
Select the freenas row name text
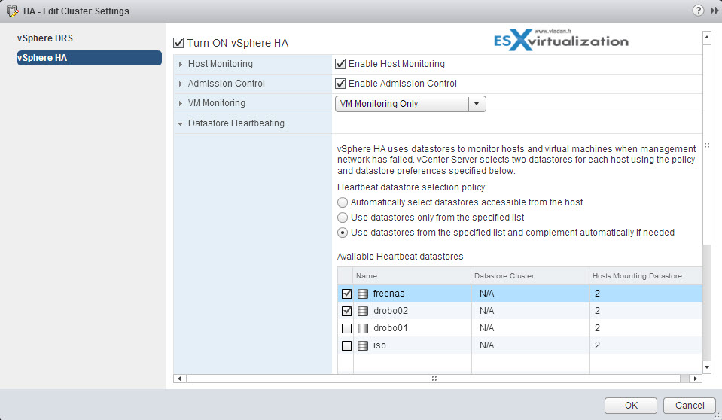(x=388, y=294)
